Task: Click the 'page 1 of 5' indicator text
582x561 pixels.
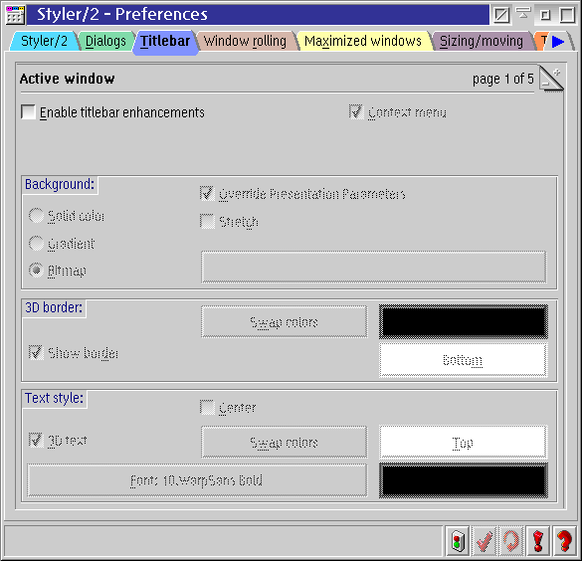Action: tap(503, 79)
